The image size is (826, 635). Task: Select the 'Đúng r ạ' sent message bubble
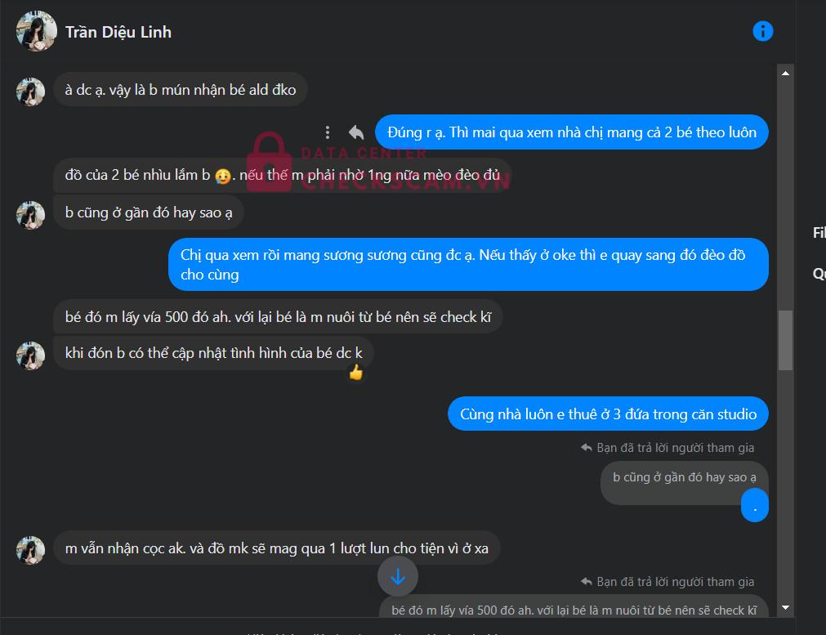[x=572, y=132]
